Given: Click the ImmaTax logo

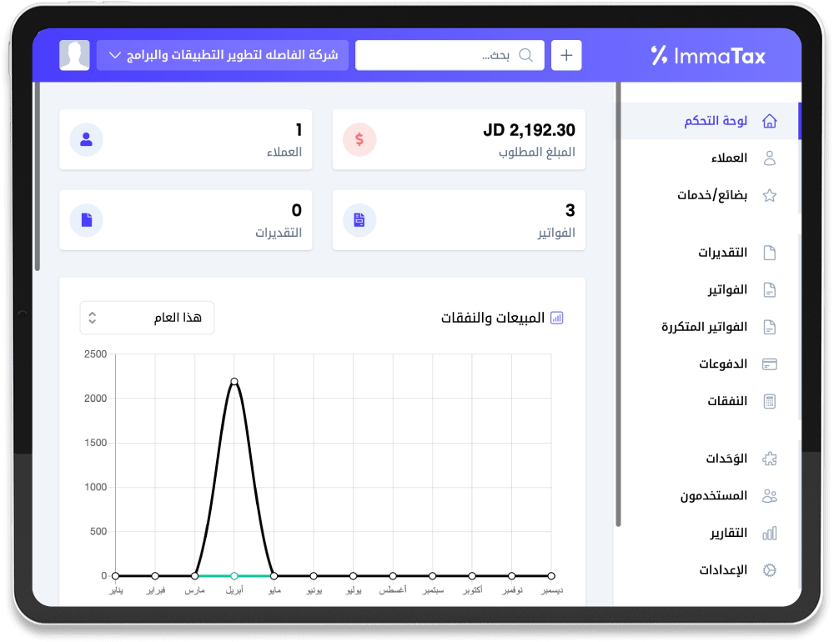Looking at the screenshot, I should click(708, 56).
